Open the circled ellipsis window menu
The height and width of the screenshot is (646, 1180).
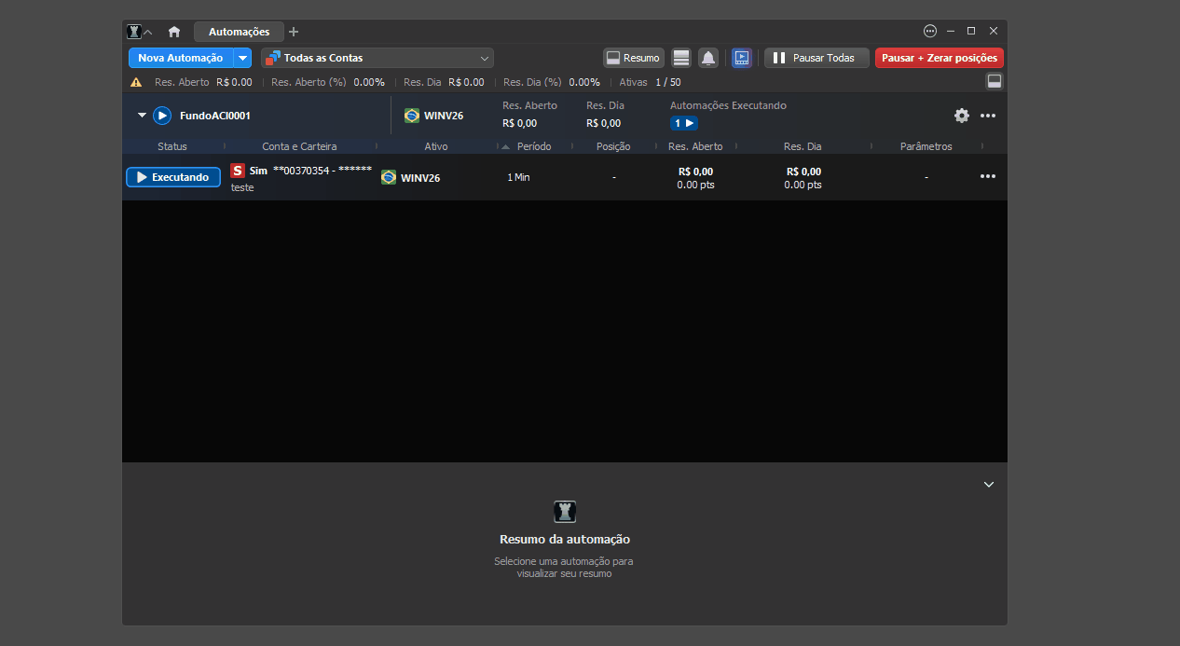(x=930, y=31)
